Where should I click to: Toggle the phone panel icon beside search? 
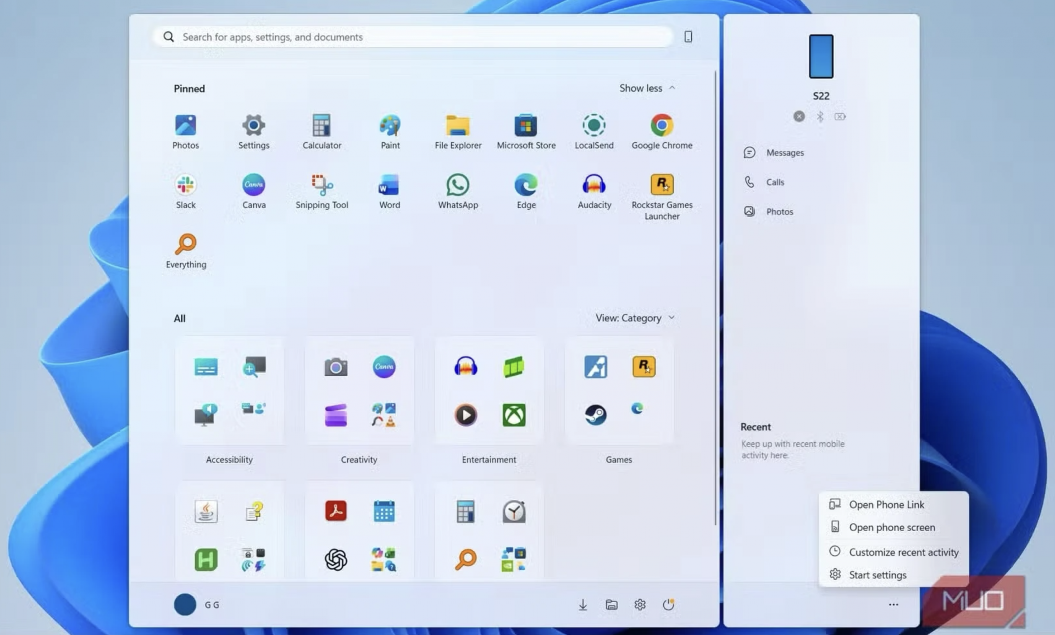[688, 37]
